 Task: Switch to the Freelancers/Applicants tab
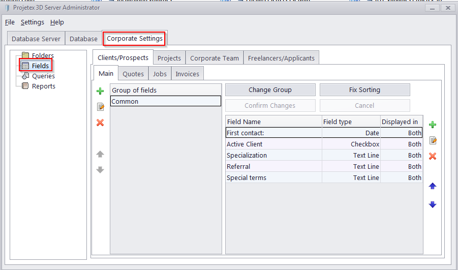(281, 58)
